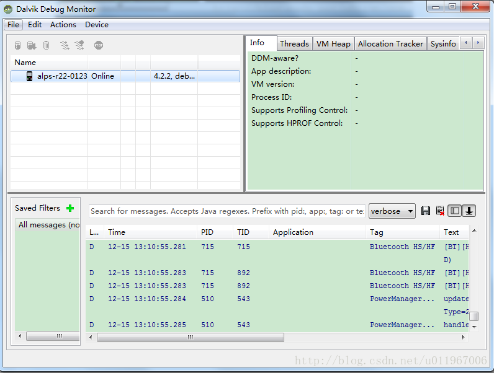Open the verbose log level dropdown
Image resolution: width=494 pixels, height=373 pixels.
tap(392, 211)
